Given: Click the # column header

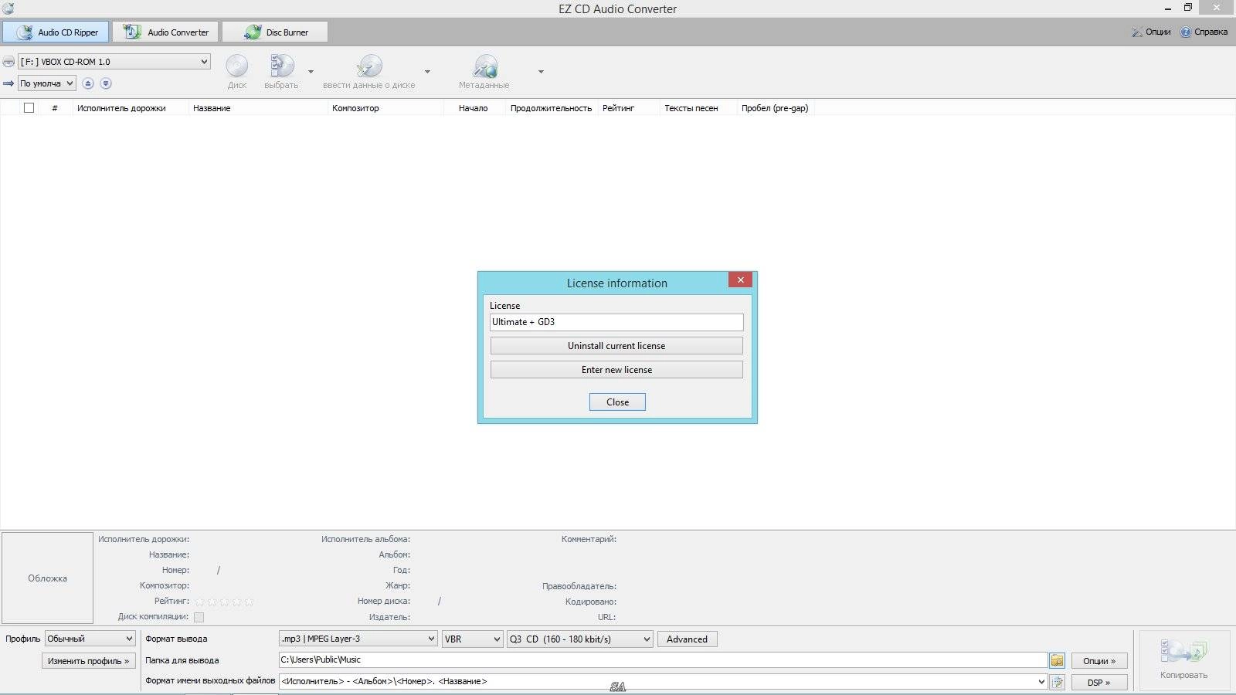Looking at the screenshot, I should tap(55, 108).
